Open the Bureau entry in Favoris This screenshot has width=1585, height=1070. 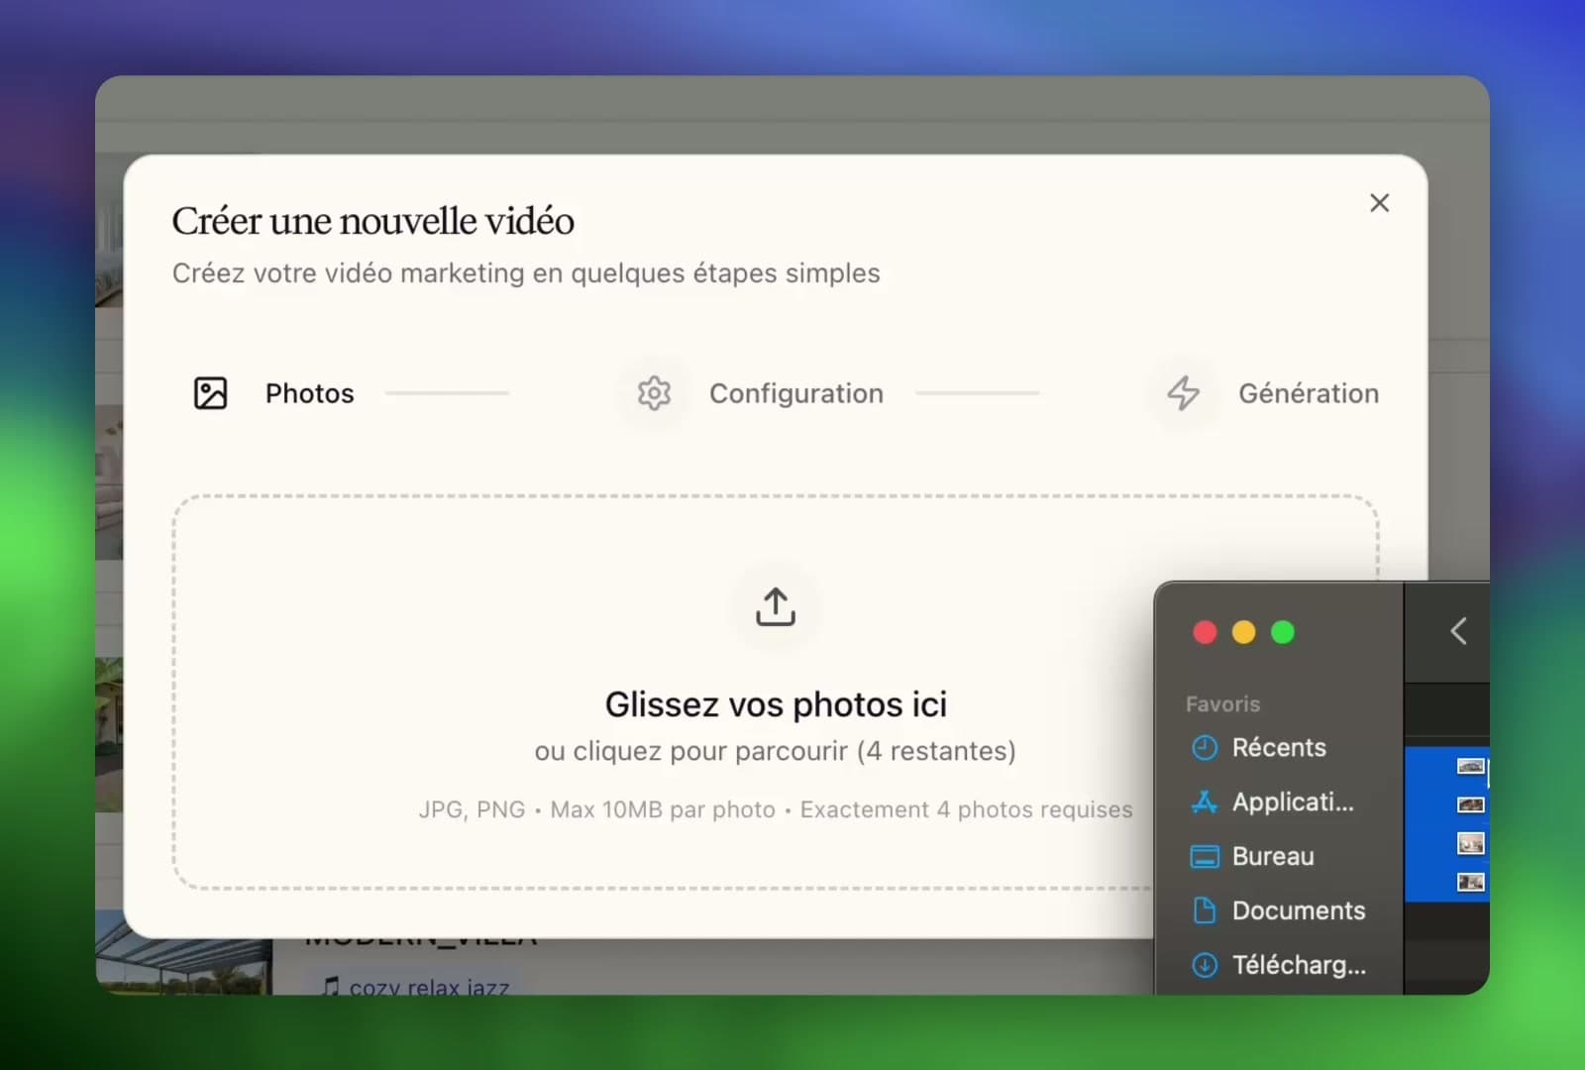click(x=1273, y=856)
